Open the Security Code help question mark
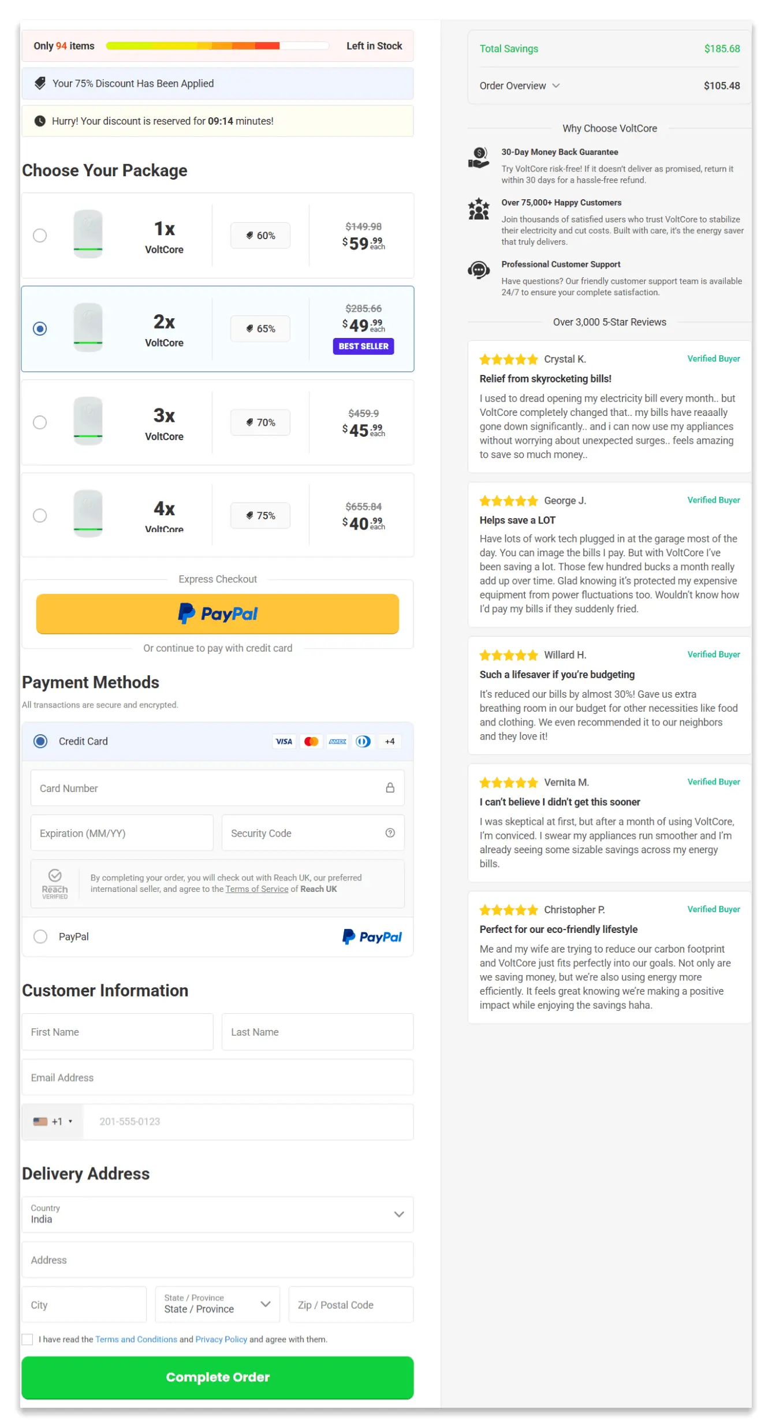 390,832
